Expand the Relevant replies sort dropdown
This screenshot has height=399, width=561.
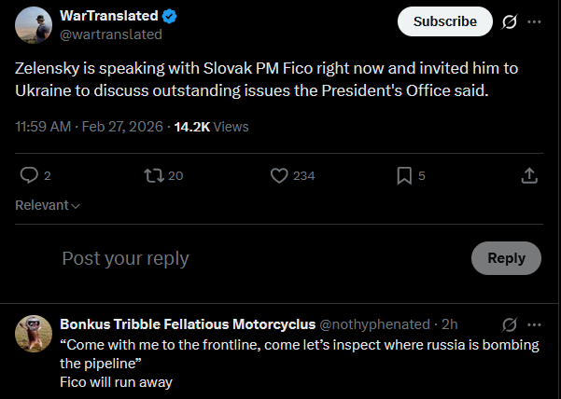pyautogui.click(x=48, y=205)
